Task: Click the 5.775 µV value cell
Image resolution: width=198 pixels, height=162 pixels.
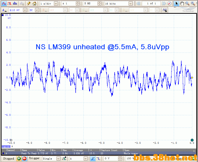Action: 43,153
